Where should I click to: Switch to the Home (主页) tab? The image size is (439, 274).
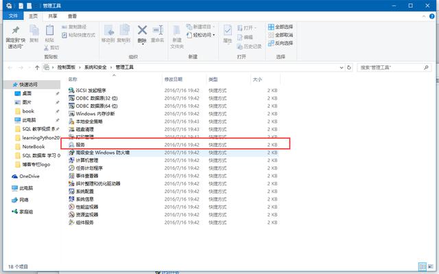[33, 16]
